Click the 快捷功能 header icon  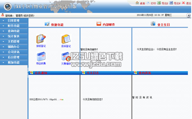click(47, 24)
